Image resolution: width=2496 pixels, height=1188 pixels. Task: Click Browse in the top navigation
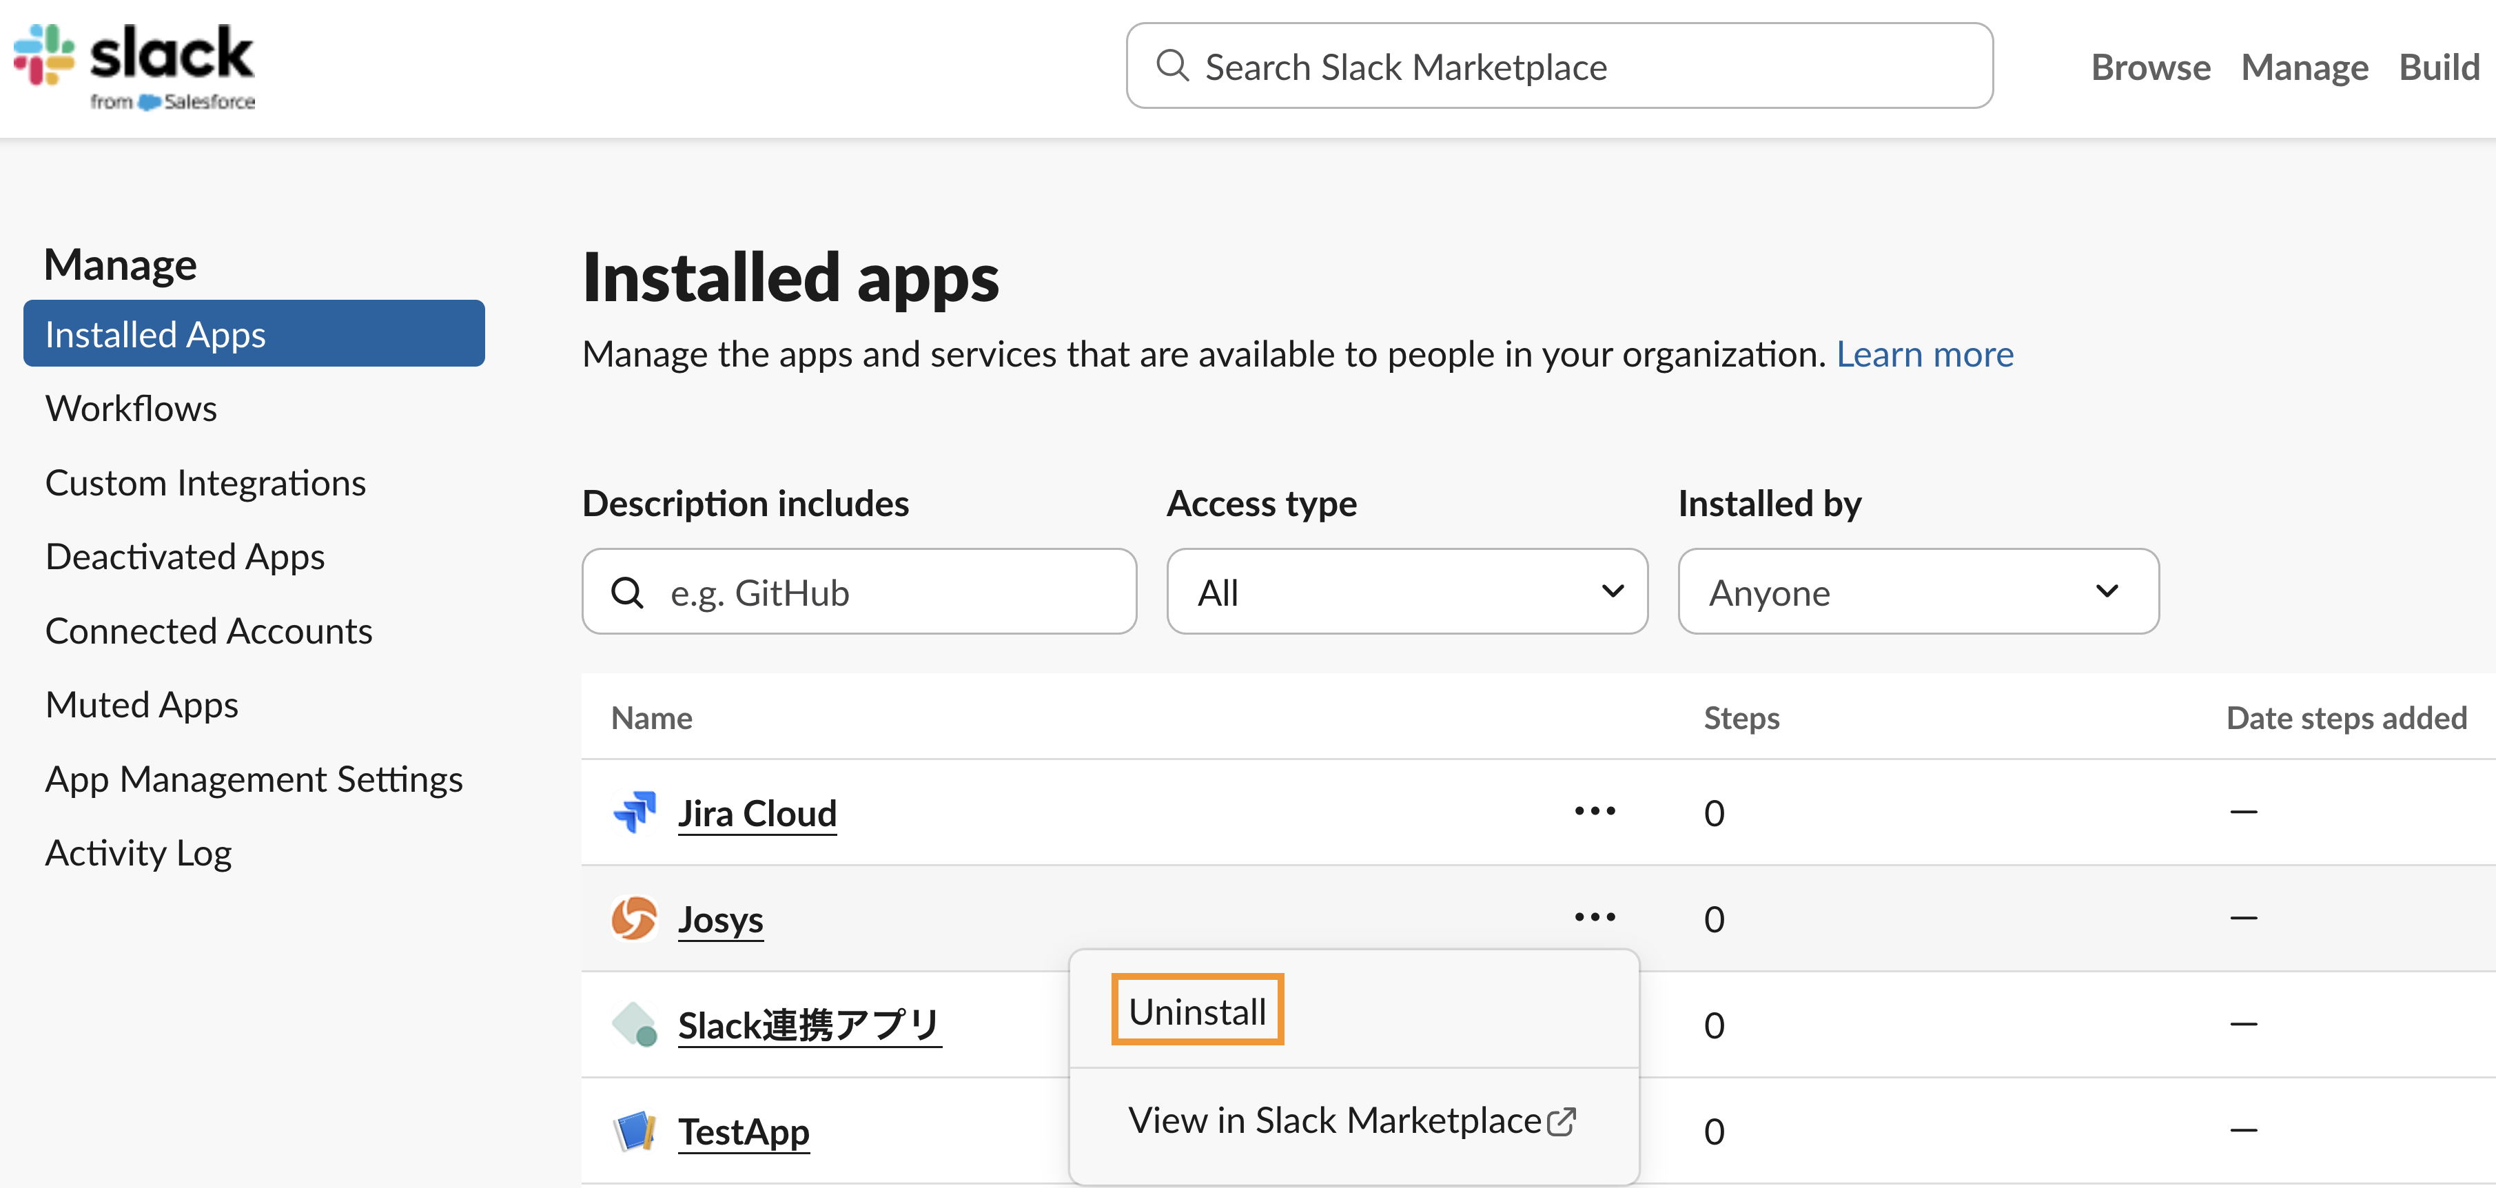point(2150,67)
